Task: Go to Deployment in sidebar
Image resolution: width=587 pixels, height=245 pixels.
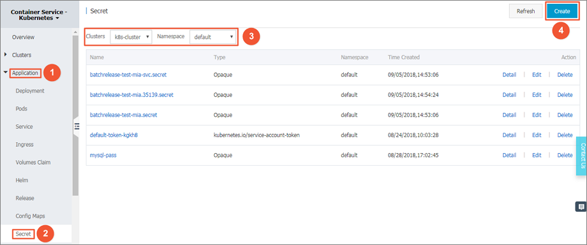Action: [30, 91]
